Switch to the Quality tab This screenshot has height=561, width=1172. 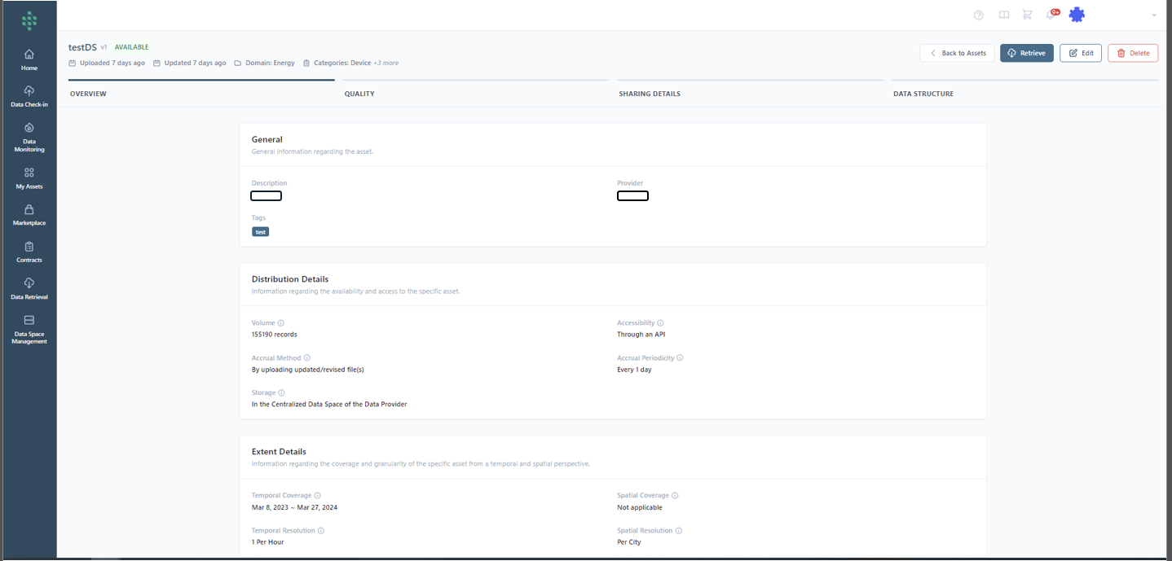(359, 94)
